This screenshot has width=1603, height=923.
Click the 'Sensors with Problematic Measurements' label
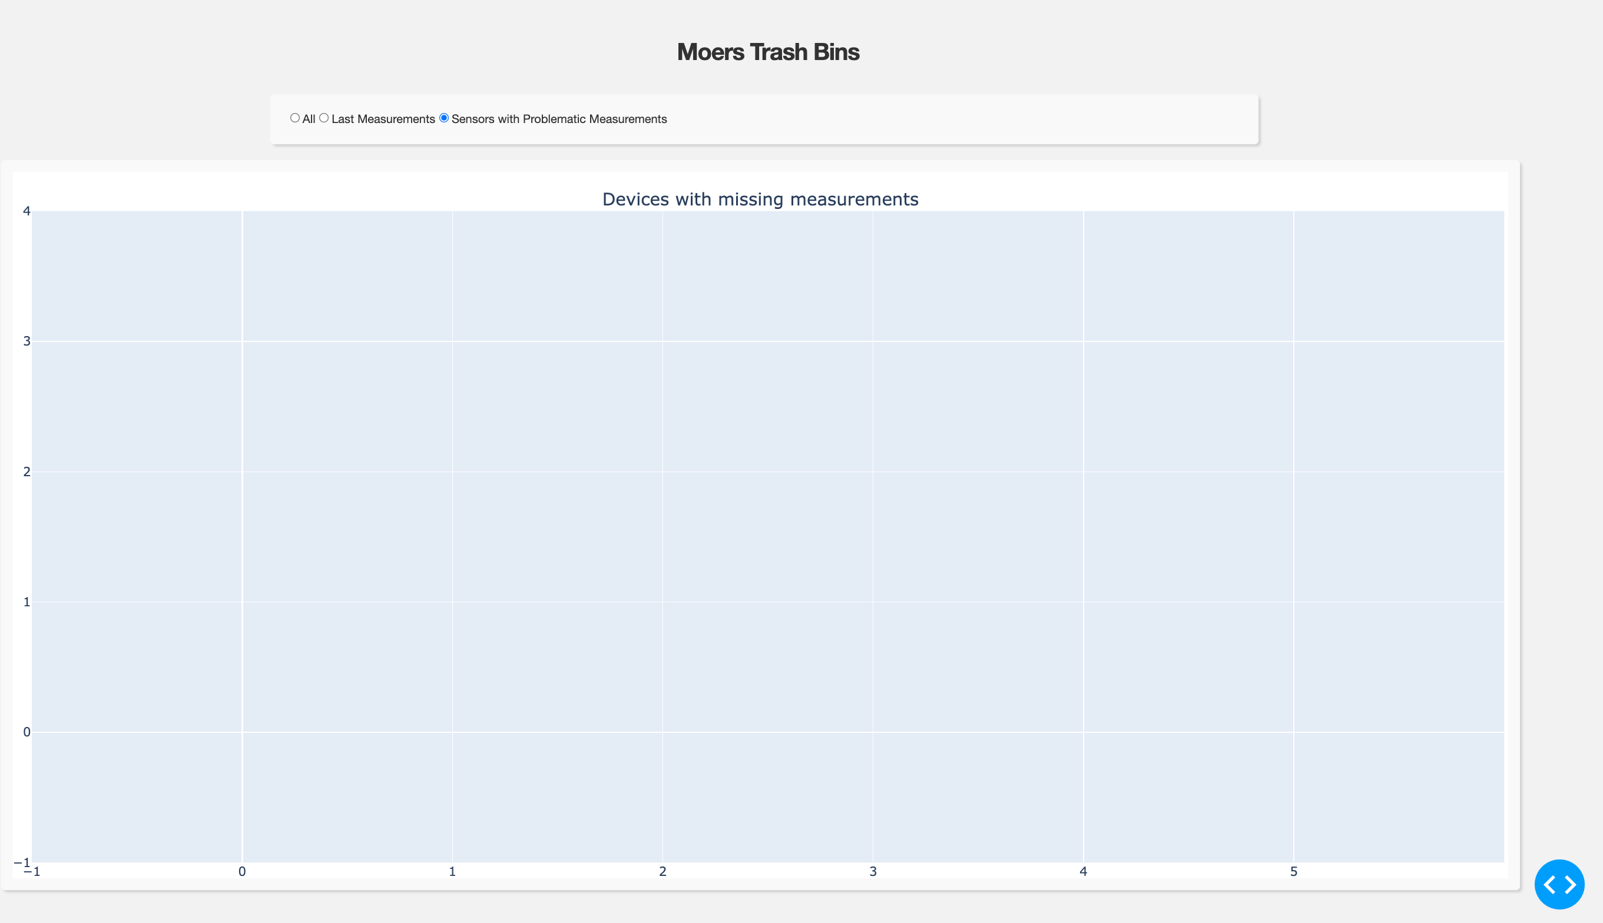(x=559, y=119)
